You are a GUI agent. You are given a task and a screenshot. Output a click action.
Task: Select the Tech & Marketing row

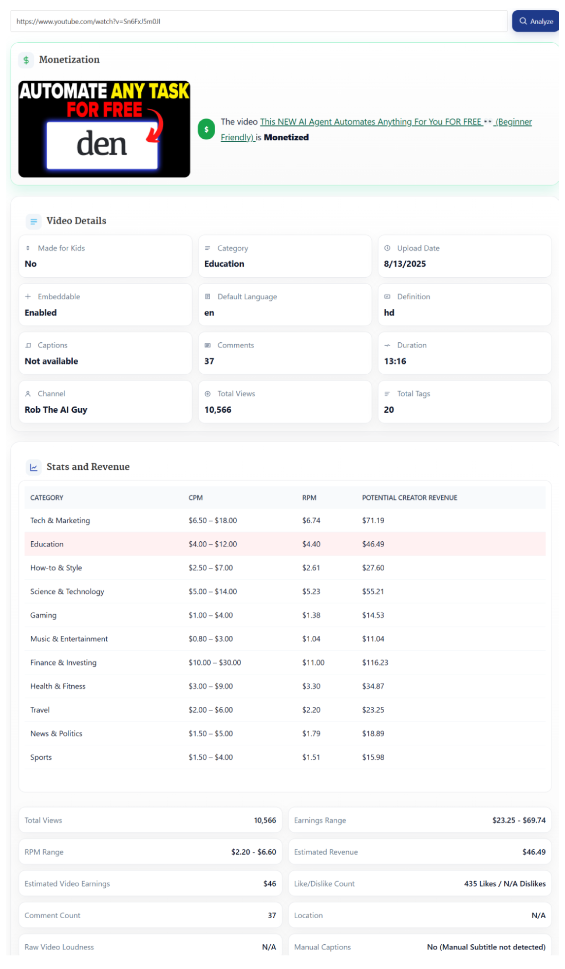(285, 520)
